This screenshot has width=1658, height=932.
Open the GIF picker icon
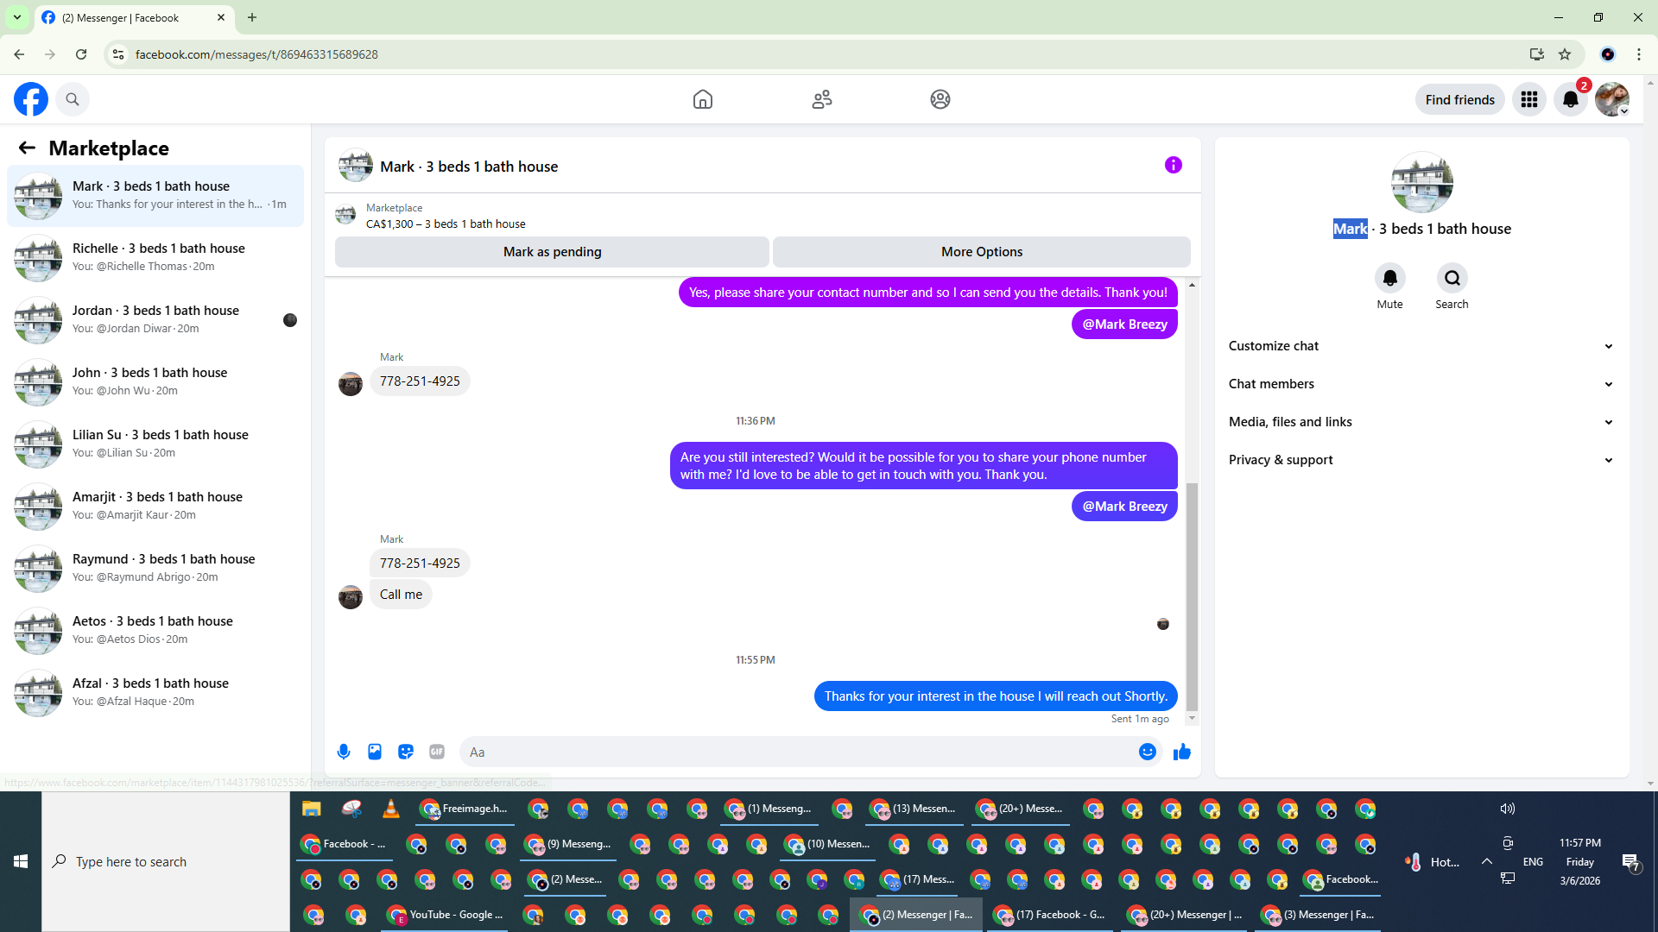click(437, 752)
